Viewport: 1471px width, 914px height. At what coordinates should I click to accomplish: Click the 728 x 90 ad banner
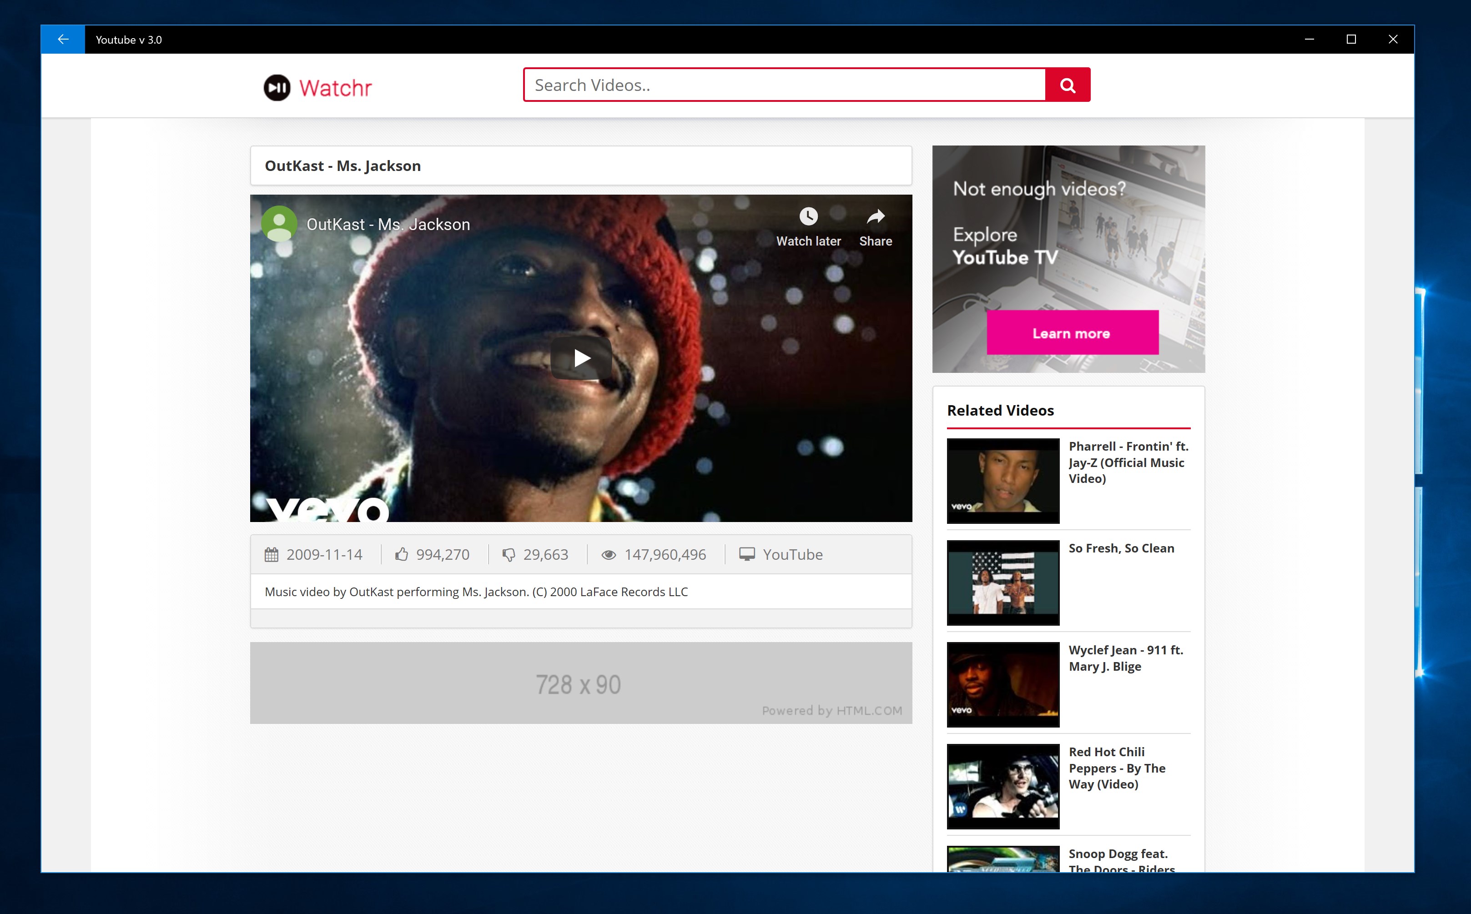580,683
